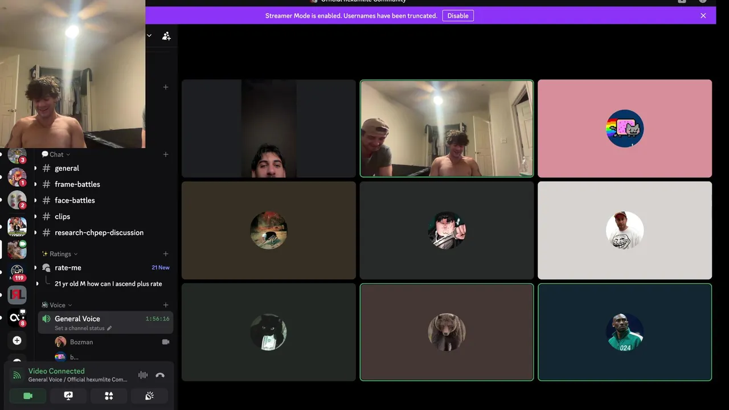729x410 pixels.
Task: Select the Nyan Cat avatar tile
Action: click(x=625, y=128)
